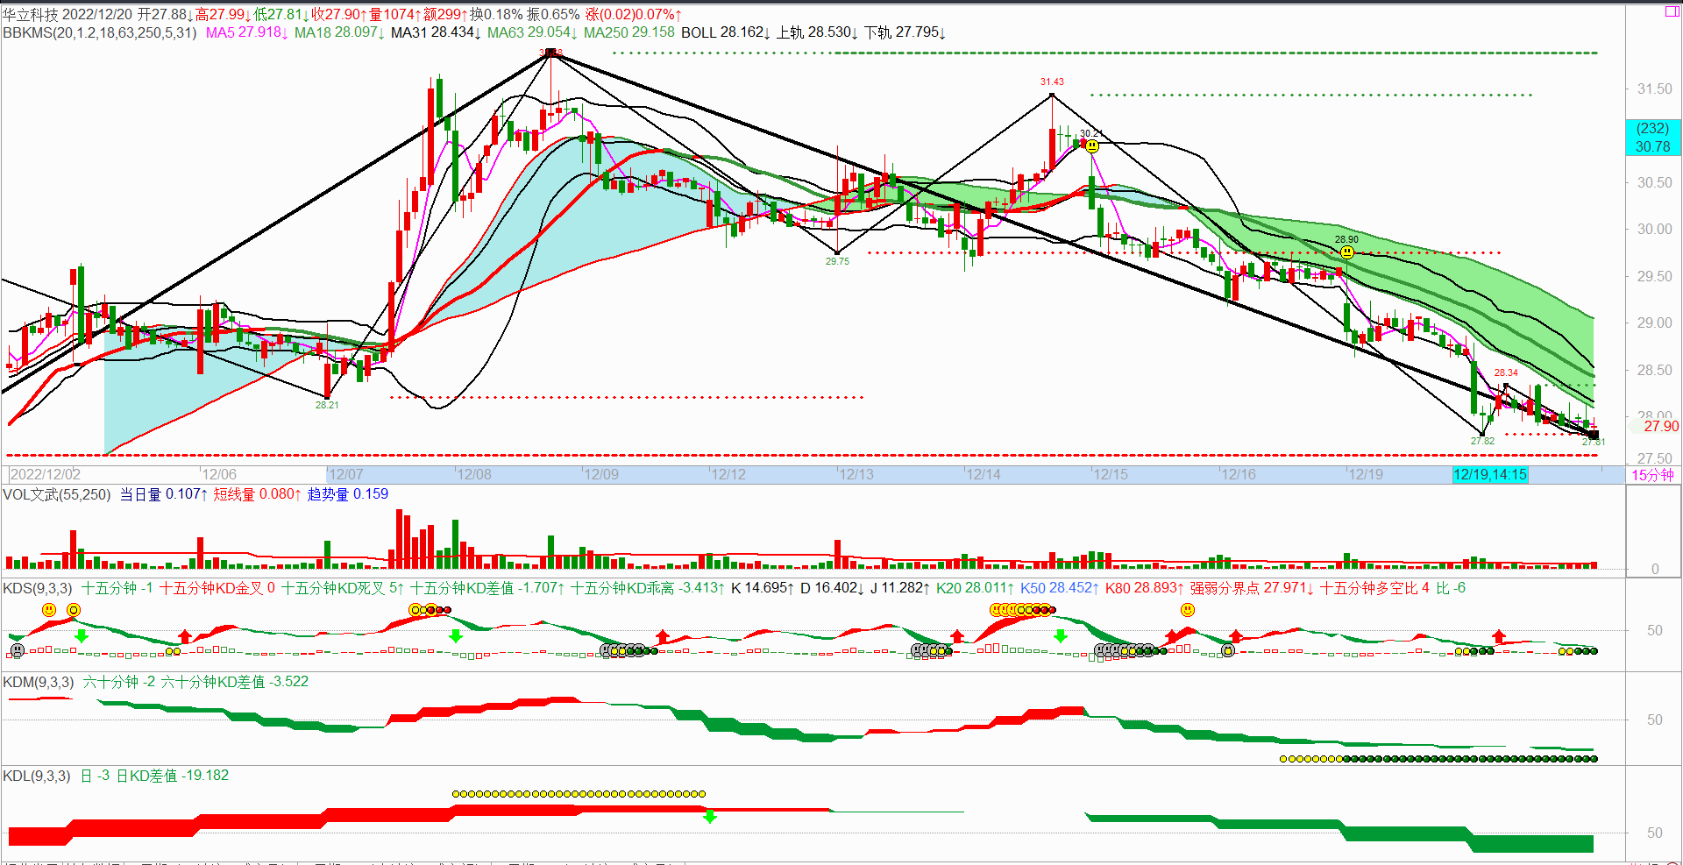Click the MA250 29.158 value
The width and height of the screenshot is (1683, 865).
pyautogui.click(x=629, y=32)
